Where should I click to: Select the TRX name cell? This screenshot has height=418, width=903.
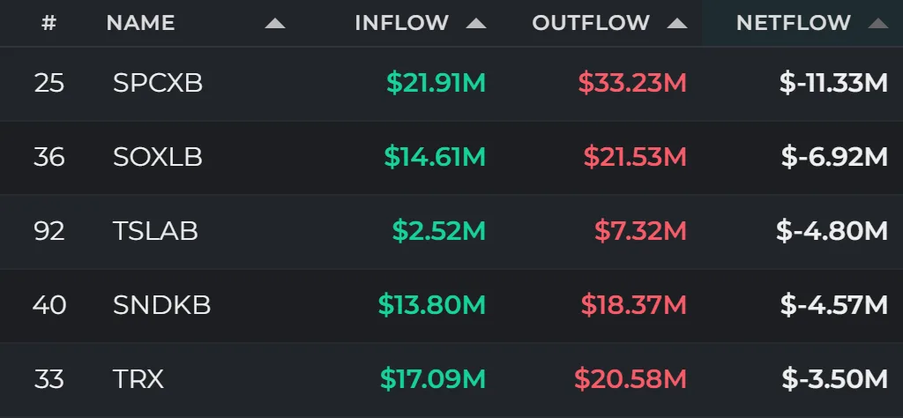[x=138, y=379]
